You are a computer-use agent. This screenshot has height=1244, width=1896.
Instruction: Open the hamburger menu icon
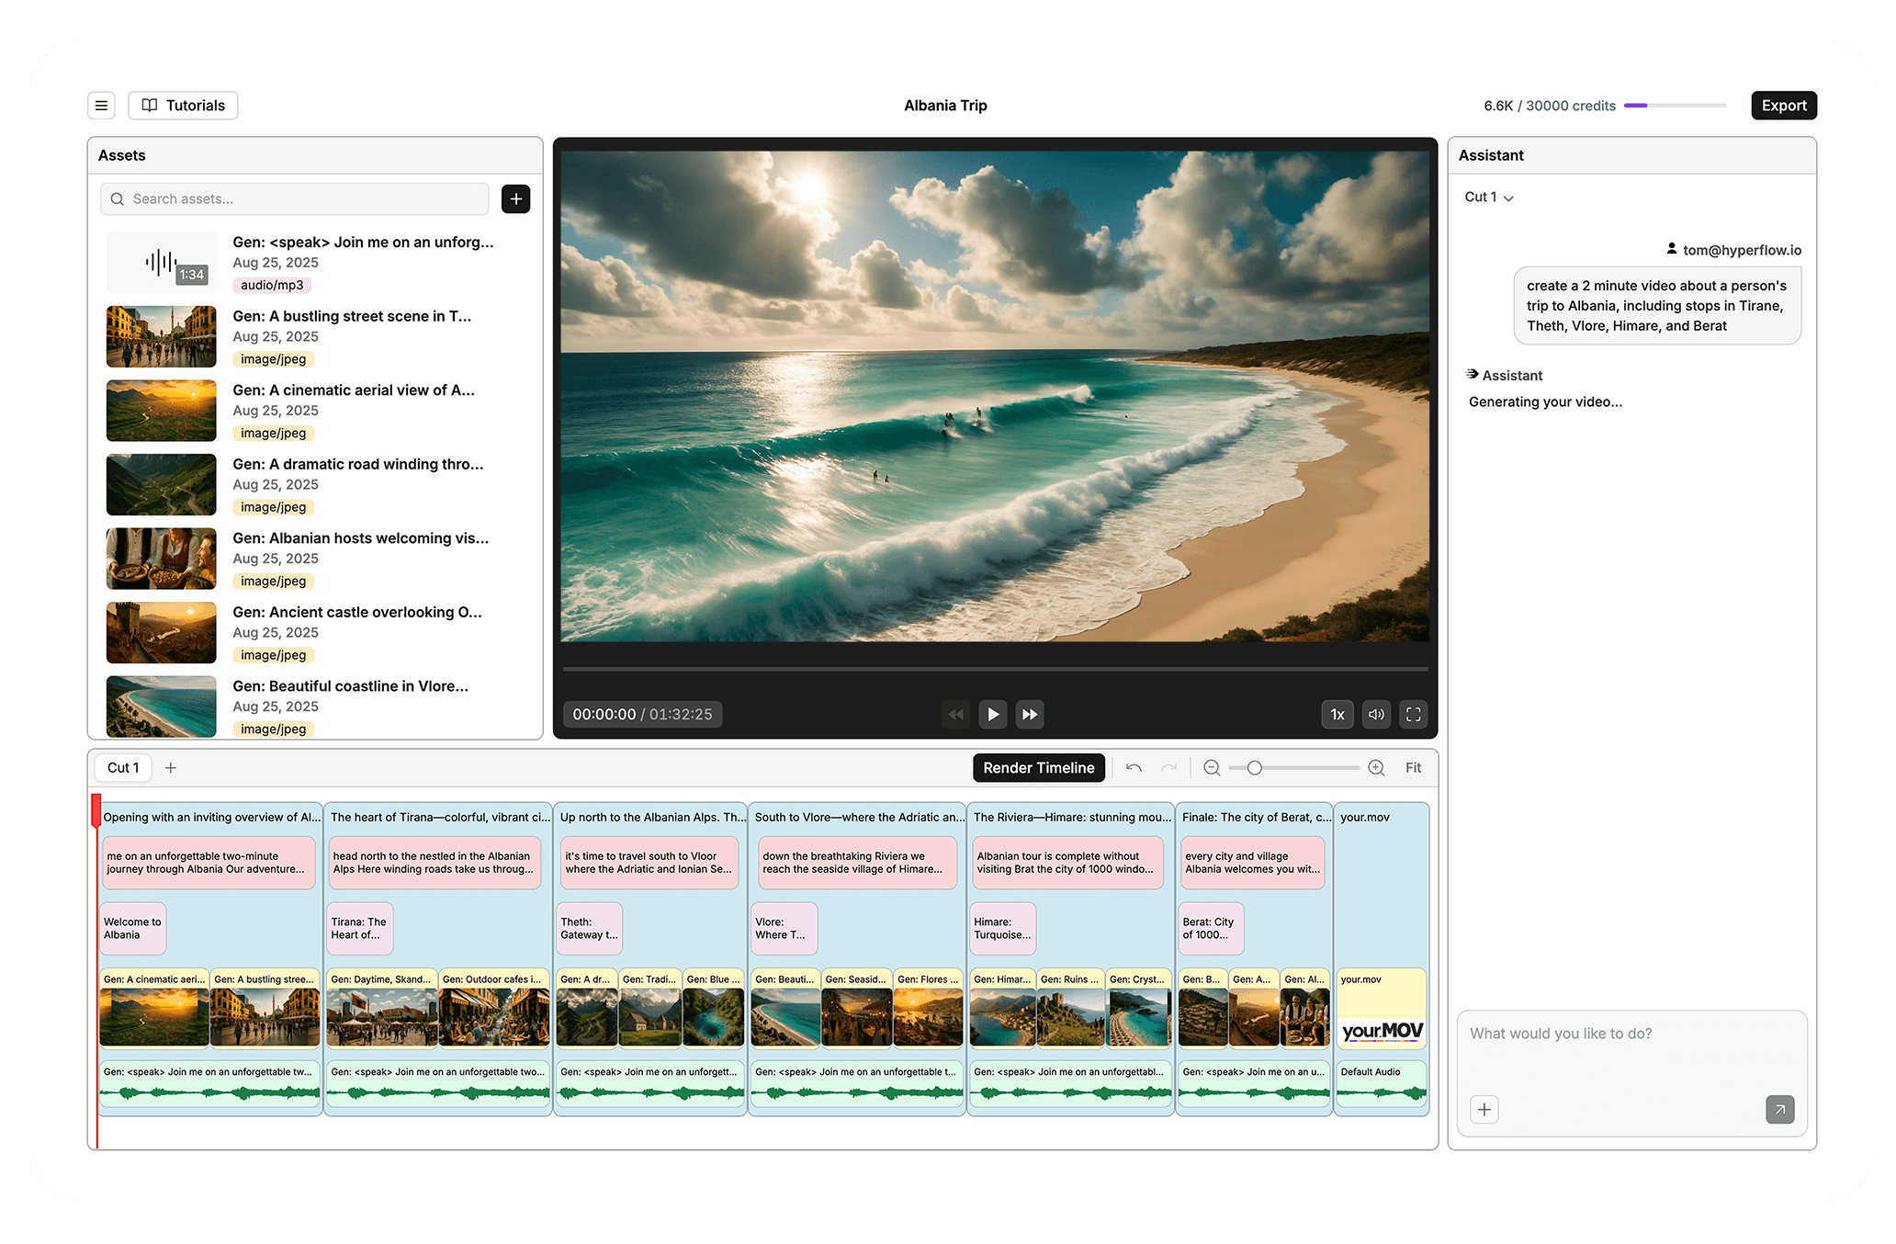point(101,106)
